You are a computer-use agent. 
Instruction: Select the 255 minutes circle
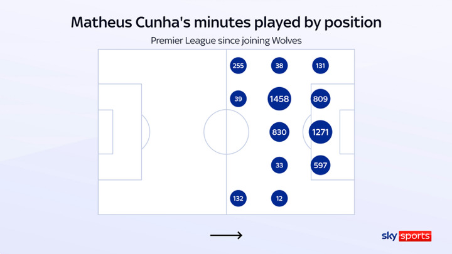tap(238, 66)
